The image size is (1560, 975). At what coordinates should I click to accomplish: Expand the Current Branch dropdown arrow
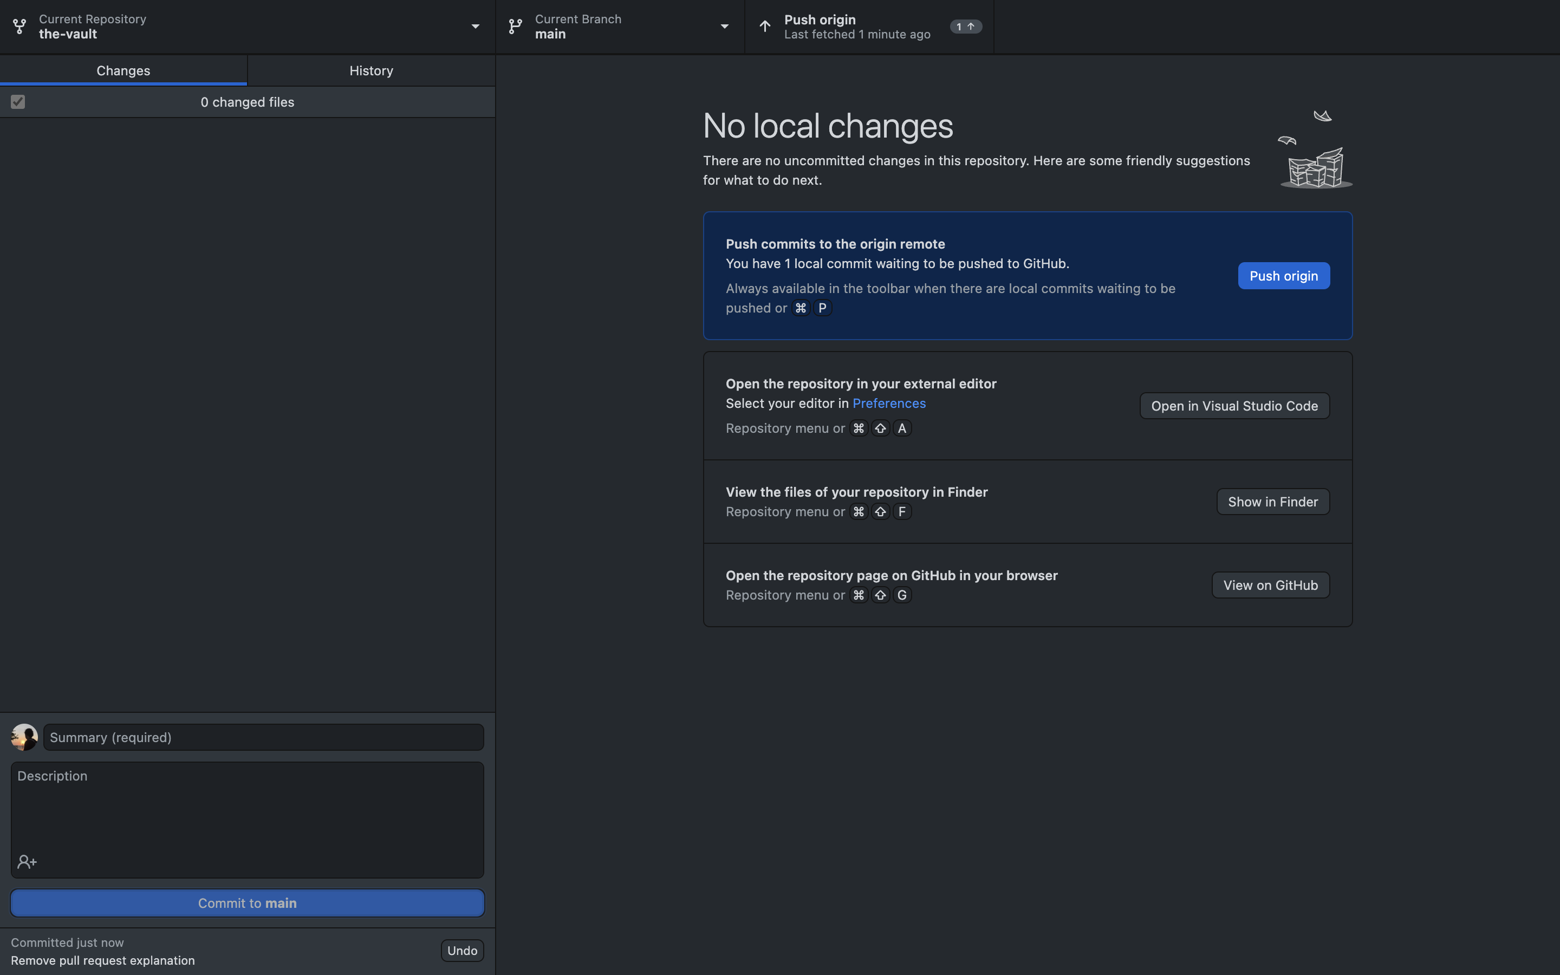[x=724, y=27]
